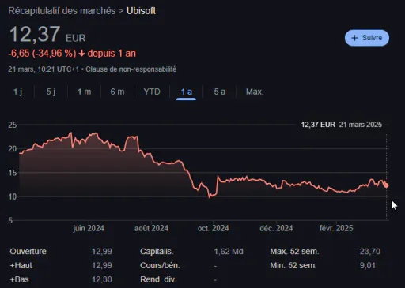The image size is (405, 288).
Task: Click the Ouverture value 12,99
Action: click(x=102, y=252)
